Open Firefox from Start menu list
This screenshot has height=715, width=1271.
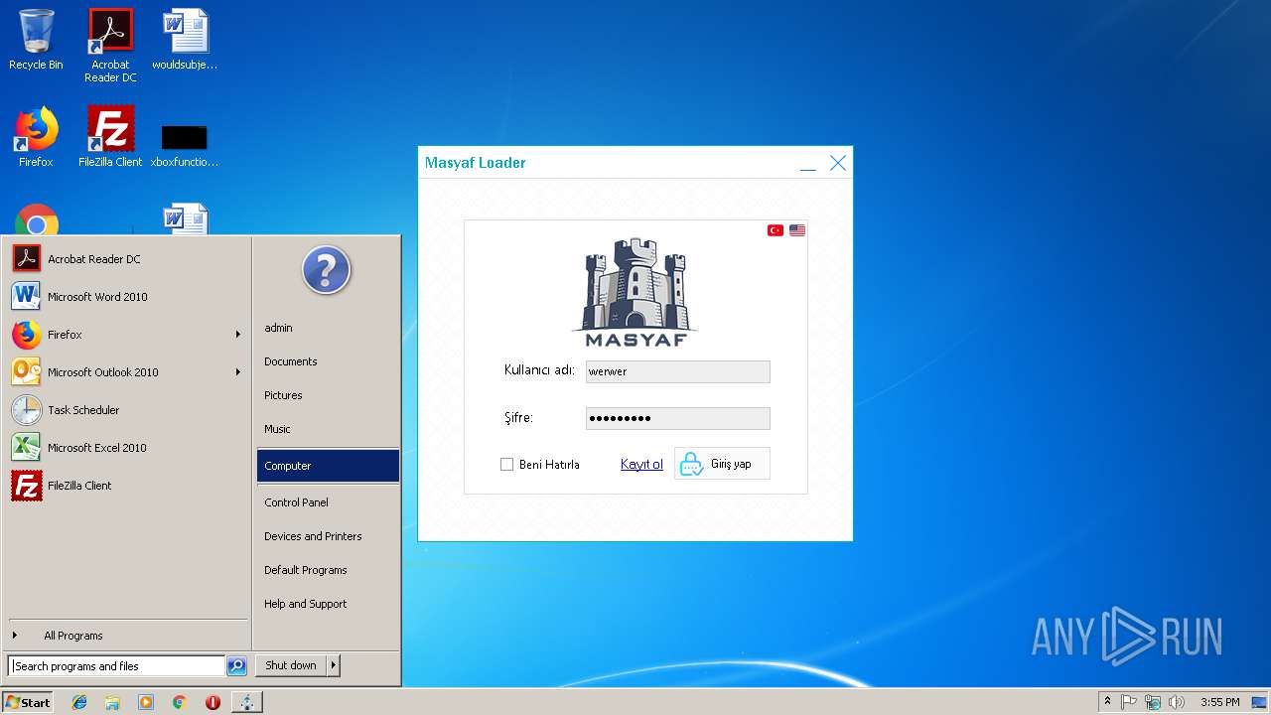coord(126,335)
